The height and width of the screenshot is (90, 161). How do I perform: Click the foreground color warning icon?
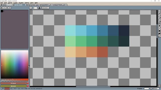click(x=28, y=83)
